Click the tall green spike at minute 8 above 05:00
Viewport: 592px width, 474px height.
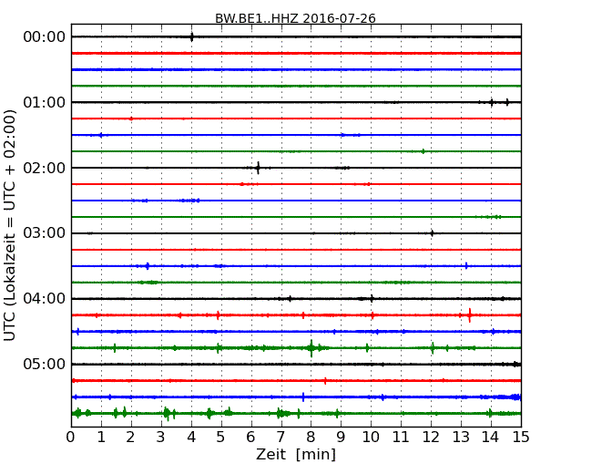tap(311, 348)
